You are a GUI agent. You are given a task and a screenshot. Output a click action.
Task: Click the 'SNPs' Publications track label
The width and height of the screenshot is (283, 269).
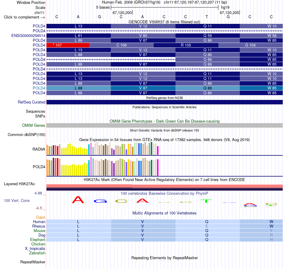click(40, 116)
